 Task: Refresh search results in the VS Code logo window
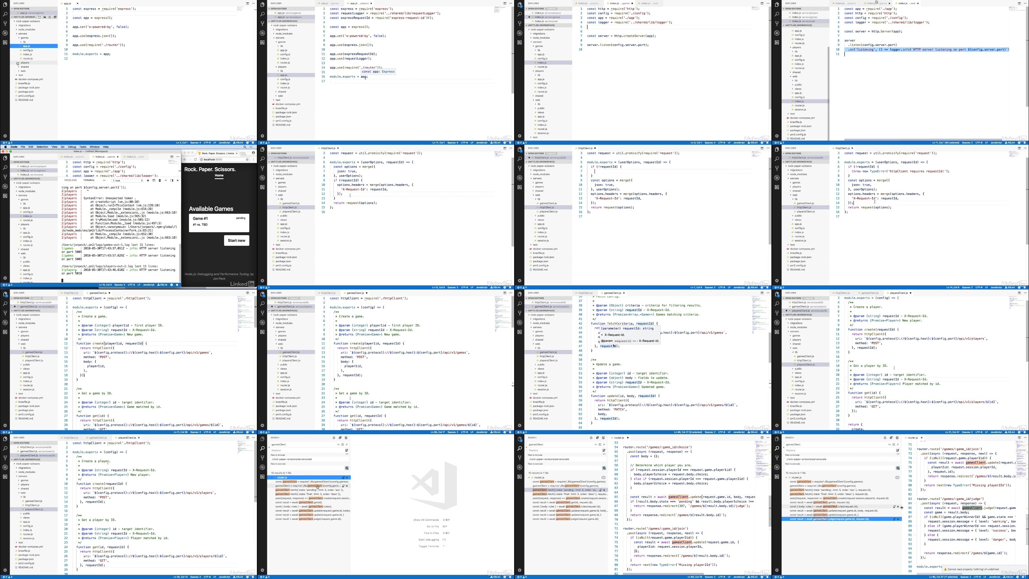[334, 438]
